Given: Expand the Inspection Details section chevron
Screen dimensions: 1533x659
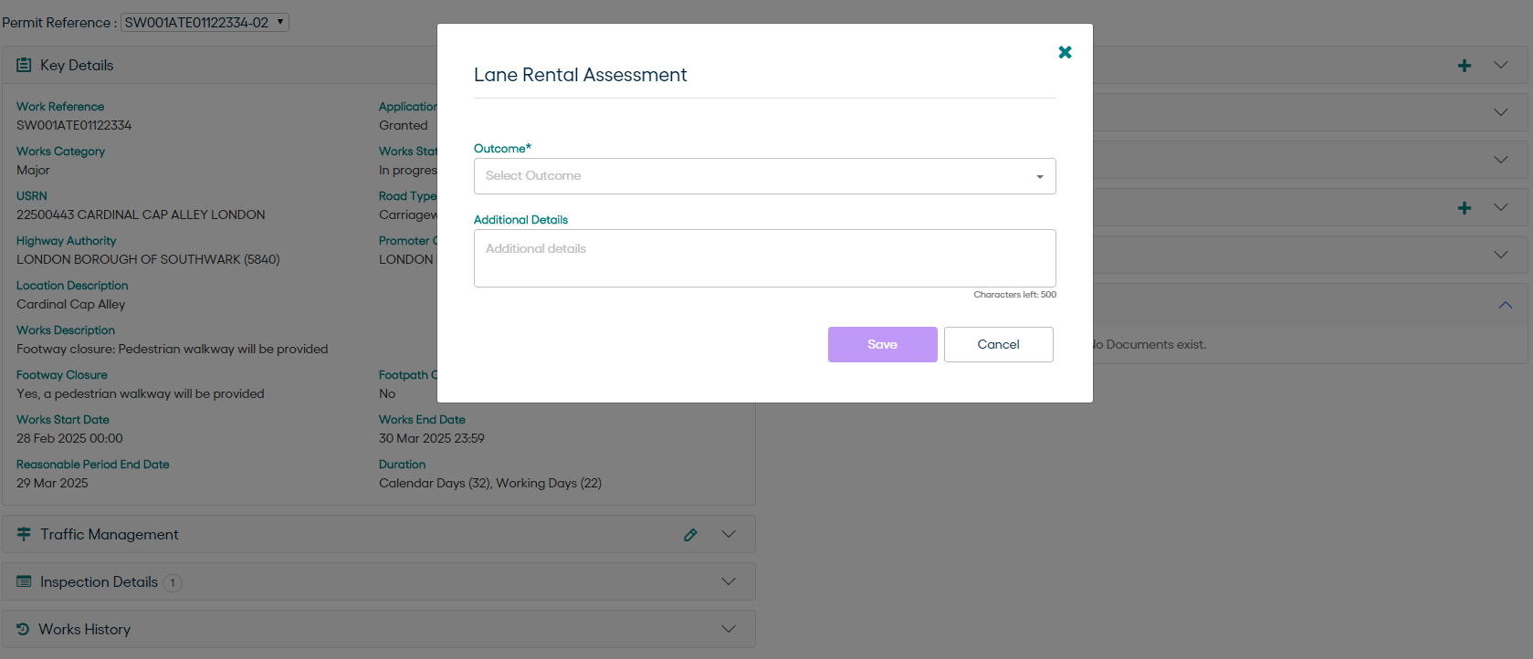Looking at the screenshot, I should tap(729, 581).
